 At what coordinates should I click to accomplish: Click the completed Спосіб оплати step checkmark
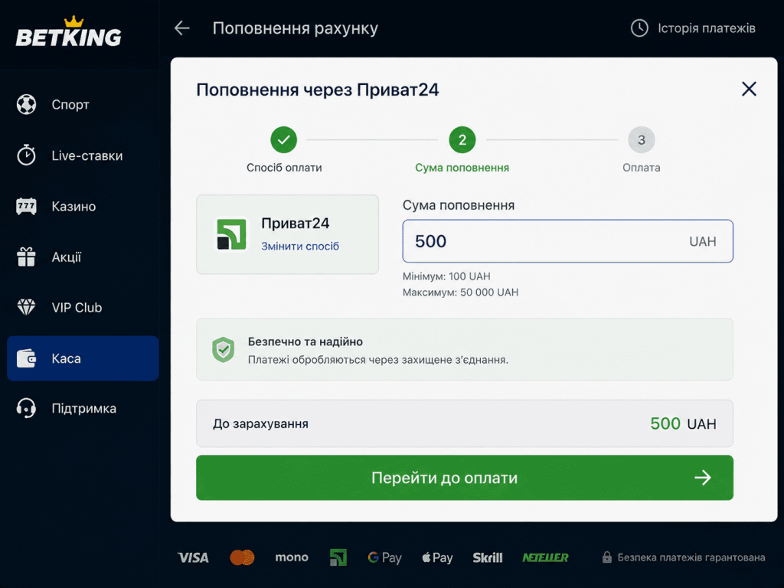283,139
